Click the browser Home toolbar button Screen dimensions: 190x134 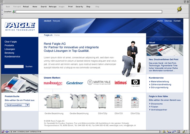pos(35,7)
